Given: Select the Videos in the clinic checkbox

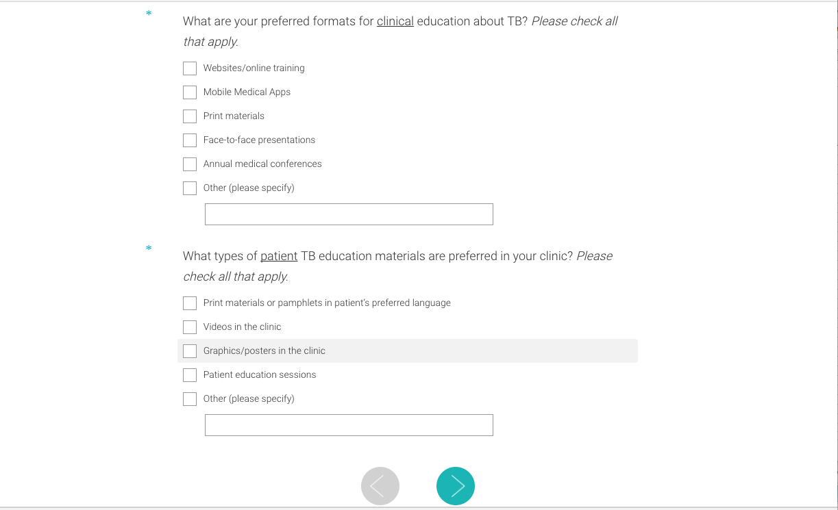Looking at the screenshot, I should [x=190, y=327].
